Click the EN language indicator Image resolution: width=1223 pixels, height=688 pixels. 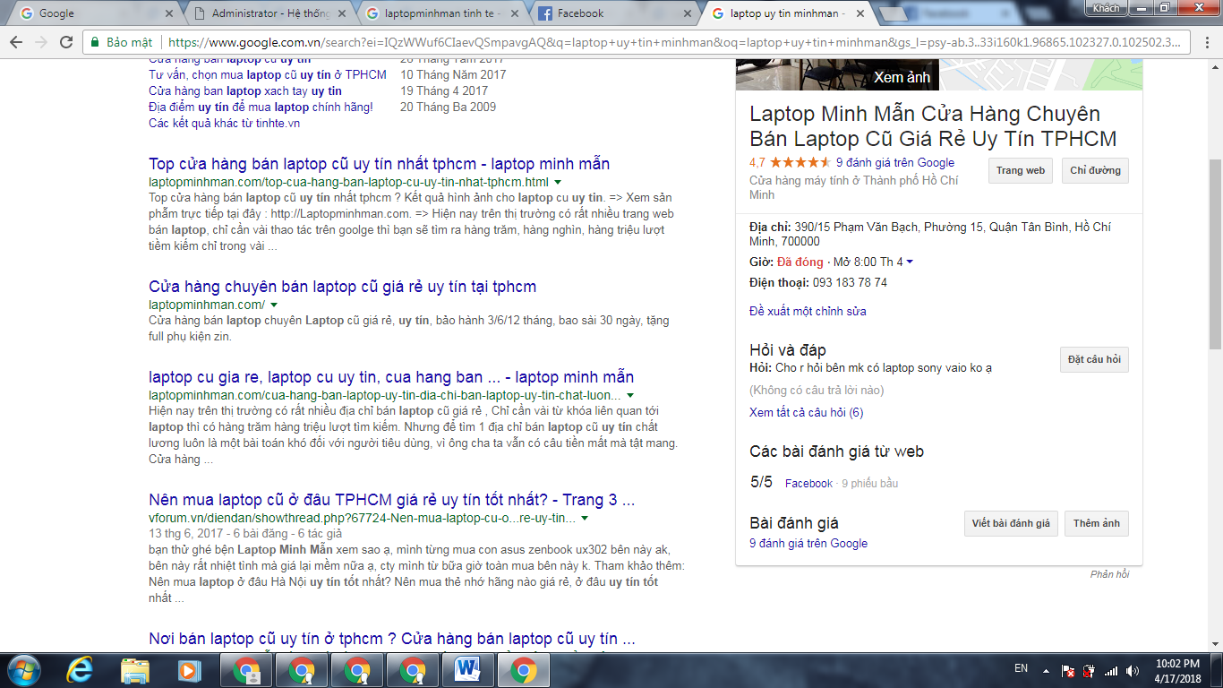click(1021, 668)
